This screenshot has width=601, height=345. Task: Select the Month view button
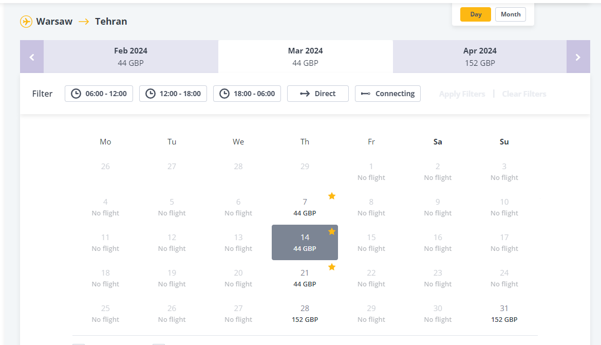pyautogui.click(x=511, y=14)
